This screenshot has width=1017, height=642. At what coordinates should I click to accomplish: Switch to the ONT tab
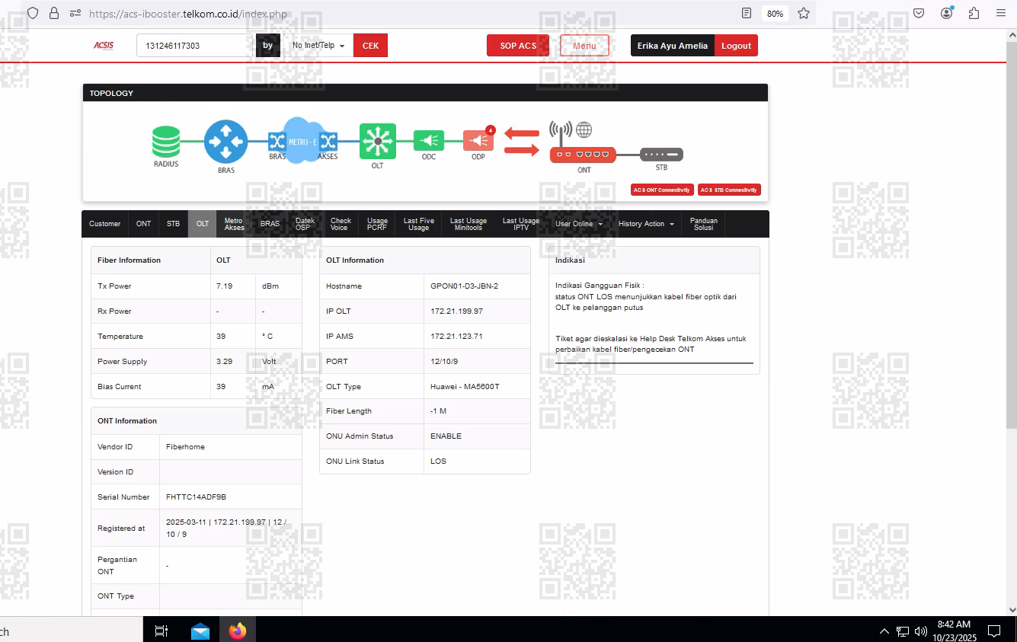(144, 224)
